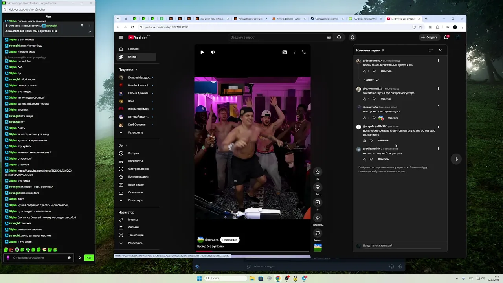Screen dimensions: 503x283
Task: Open comment sorting options
Action: (x=431, y=50)
